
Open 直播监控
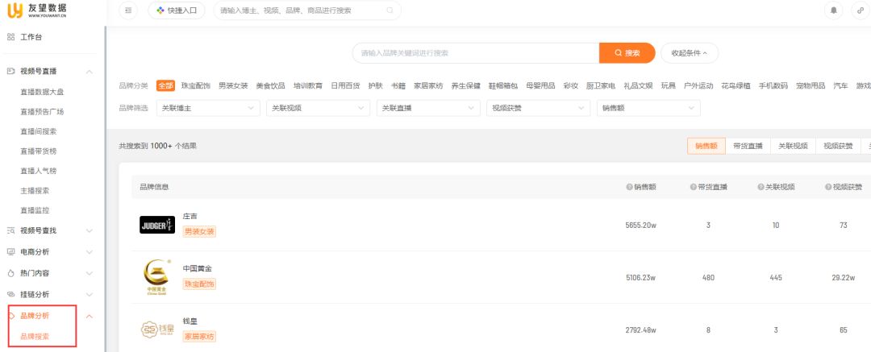pyautogui.click(x=35, y=210)
